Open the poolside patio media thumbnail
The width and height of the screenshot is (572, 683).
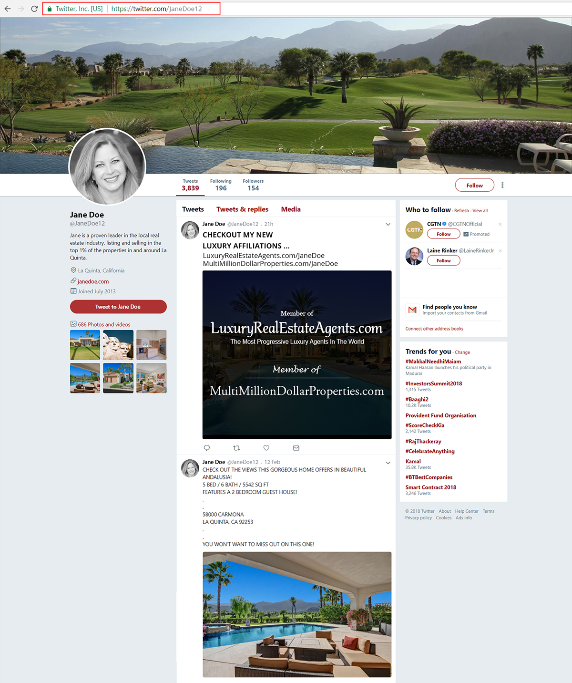tap(85, 378)
